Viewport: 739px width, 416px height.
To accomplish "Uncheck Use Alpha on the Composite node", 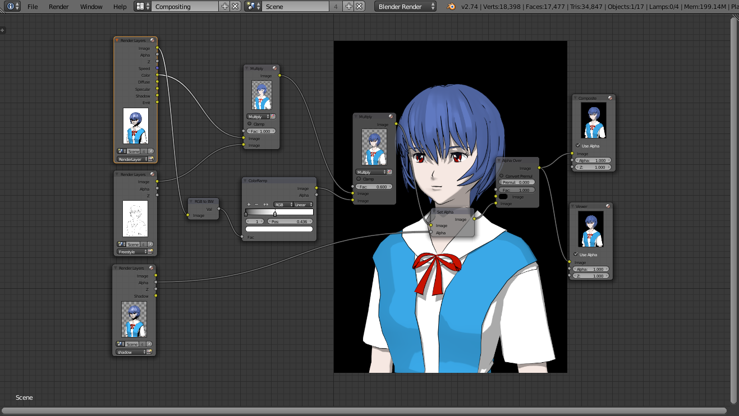I will [578, 146].
